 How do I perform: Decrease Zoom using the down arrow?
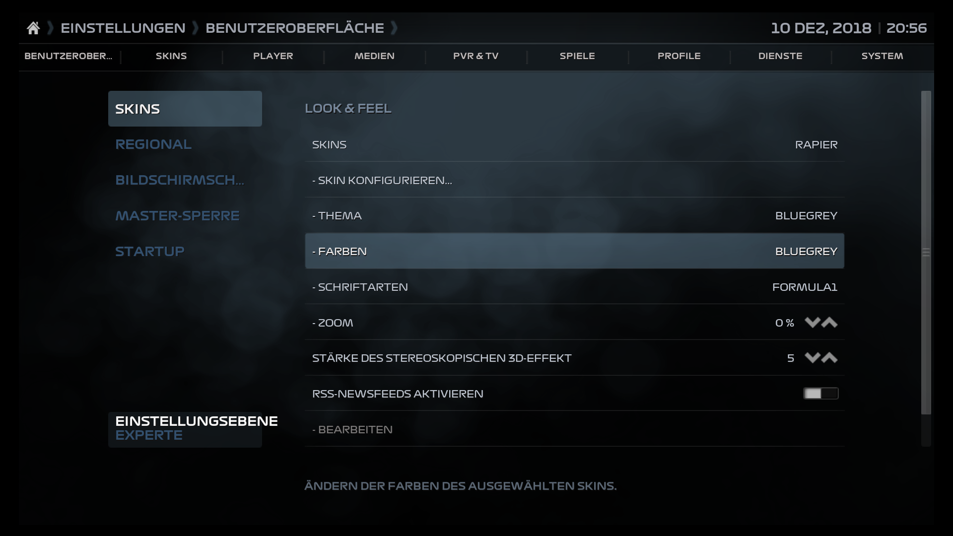[x=812, y=323]
